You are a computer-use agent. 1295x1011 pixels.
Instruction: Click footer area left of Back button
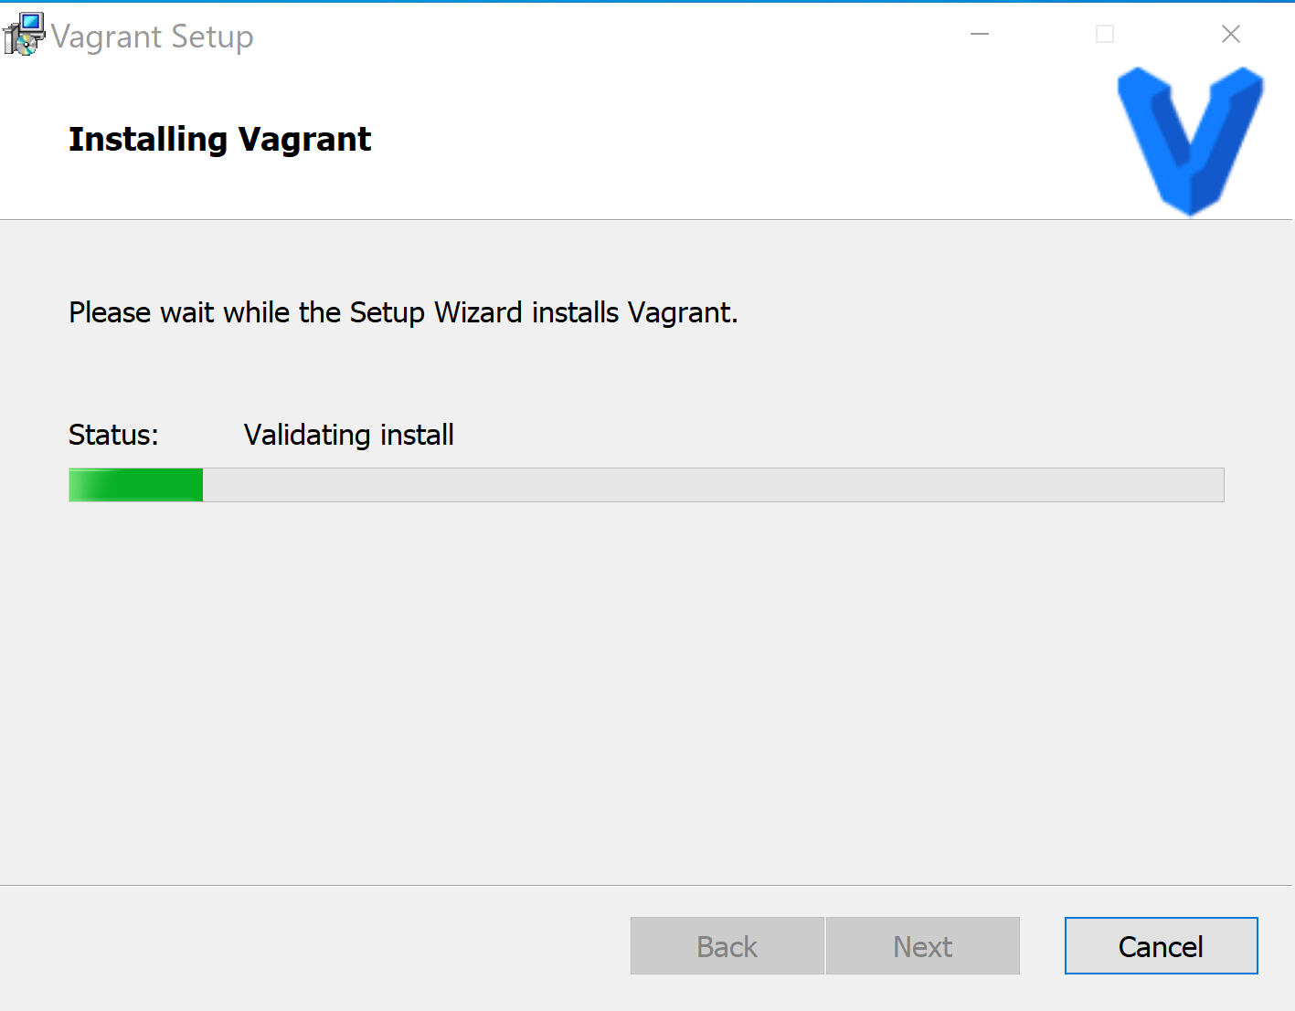coord(315,946)
